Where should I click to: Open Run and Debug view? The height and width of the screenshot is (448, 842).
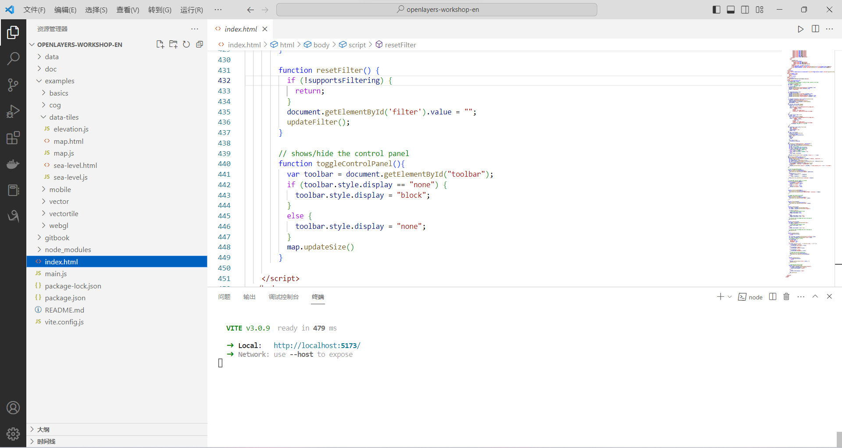[x=13, y=111]
